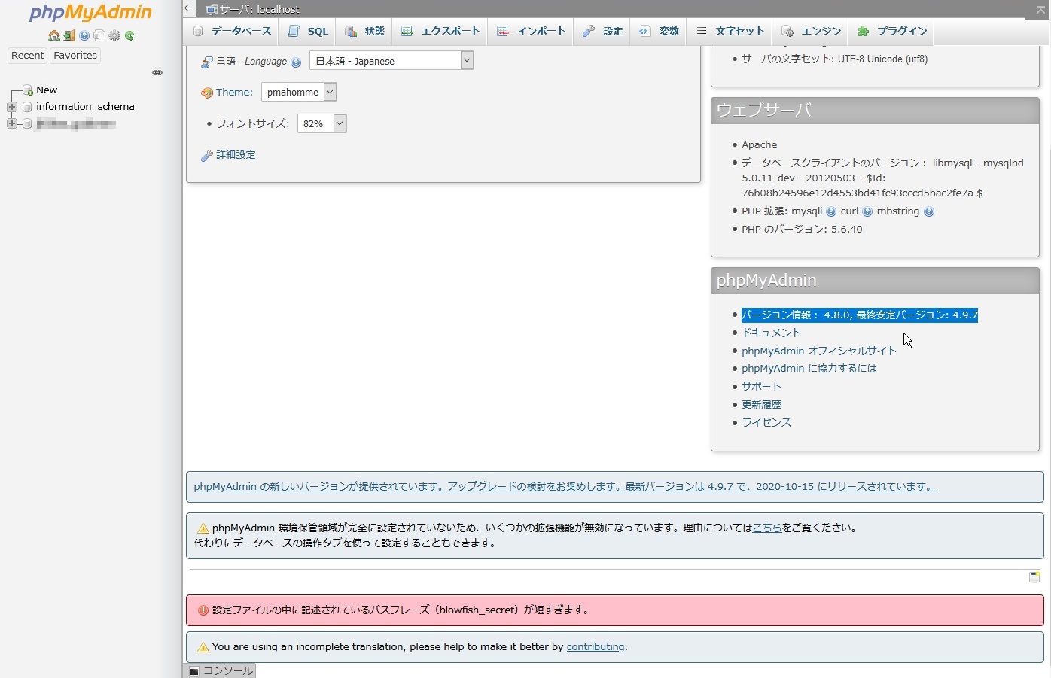Expand the information_schema database tree node
1051x678 pixels.
12,107
